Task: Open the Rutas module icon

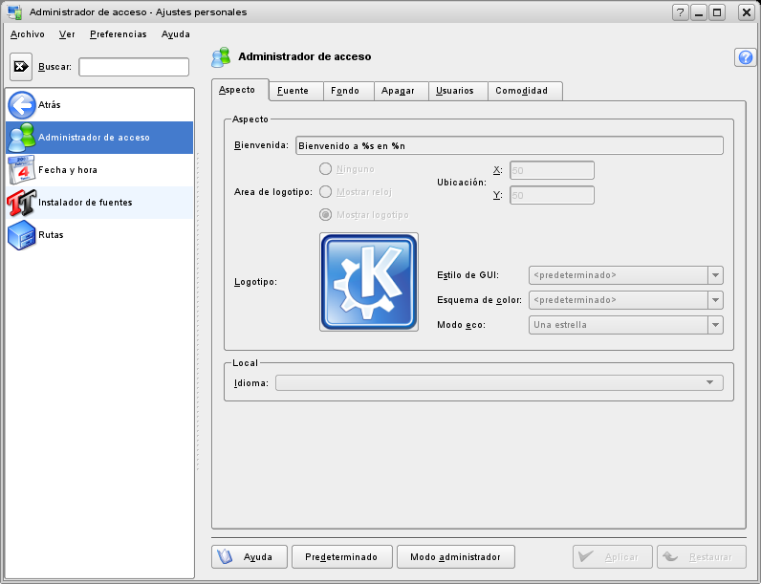Action: [x=21, y=235]
